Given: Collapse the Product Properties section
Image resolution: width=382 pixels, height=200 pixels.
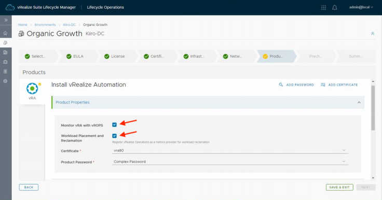Looking at the screenshot, I should (x=359, y=103).
